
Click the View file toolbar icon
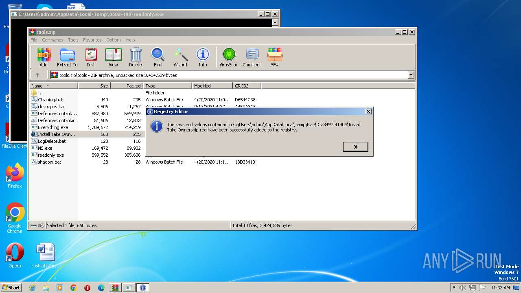click(x=113, y=57)
